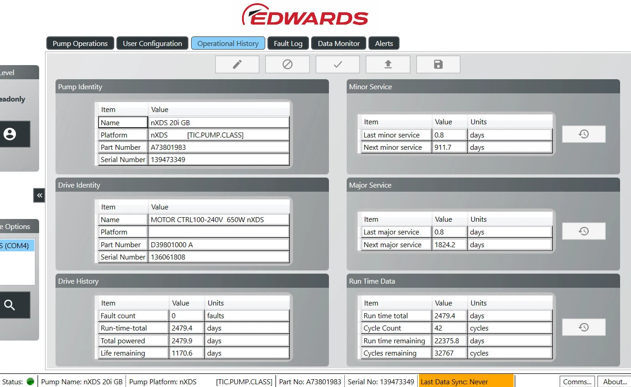The height and width of the screenshot is (387, 631).
Task: Select the Operational History tab
Action: (228, 43)
